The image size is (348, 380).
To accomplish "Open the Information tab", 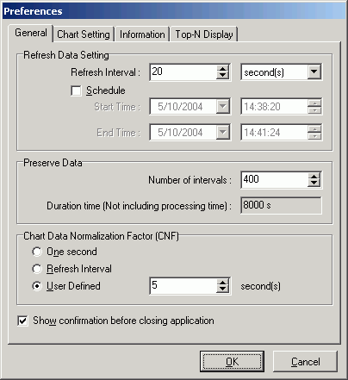I will pos(142,34).
